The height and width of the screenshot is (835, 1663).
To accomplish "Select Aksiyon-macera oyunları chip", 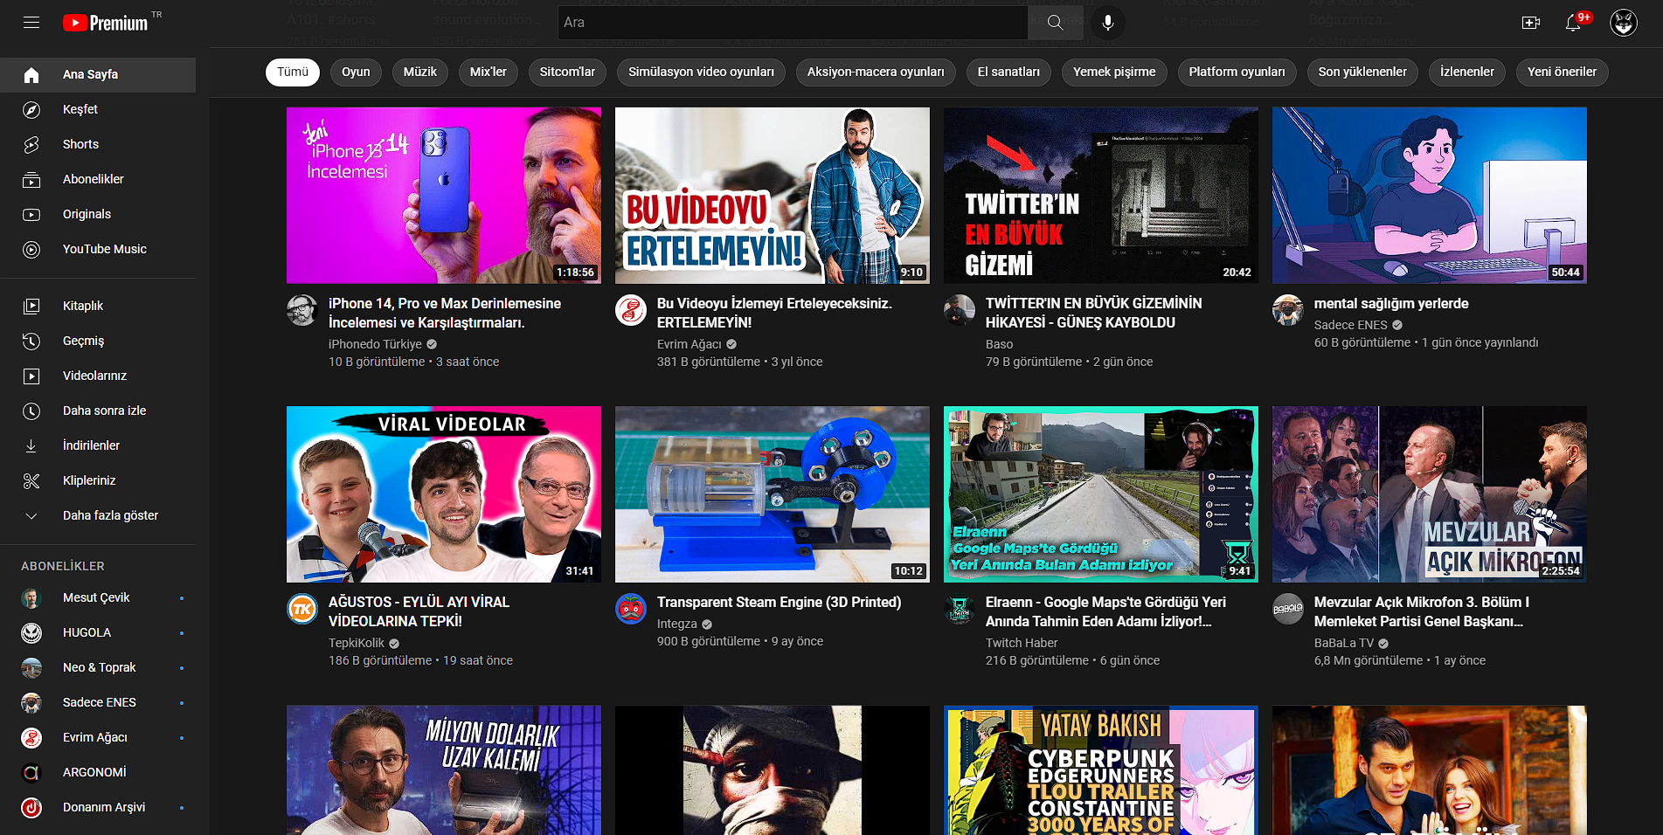I will 876,72.
